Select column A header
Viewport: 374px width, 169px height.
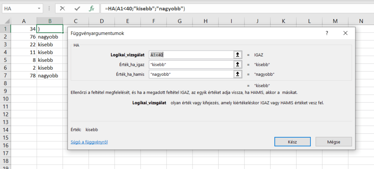tap(24, 21)
